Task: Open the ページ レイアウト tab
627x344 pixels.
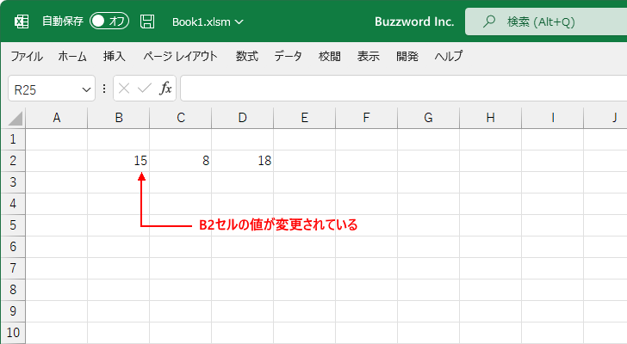Action: [180, 56]
